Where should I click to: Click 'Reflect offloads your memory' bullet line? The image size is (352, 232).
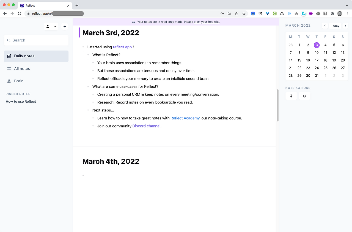click(153, 79)
